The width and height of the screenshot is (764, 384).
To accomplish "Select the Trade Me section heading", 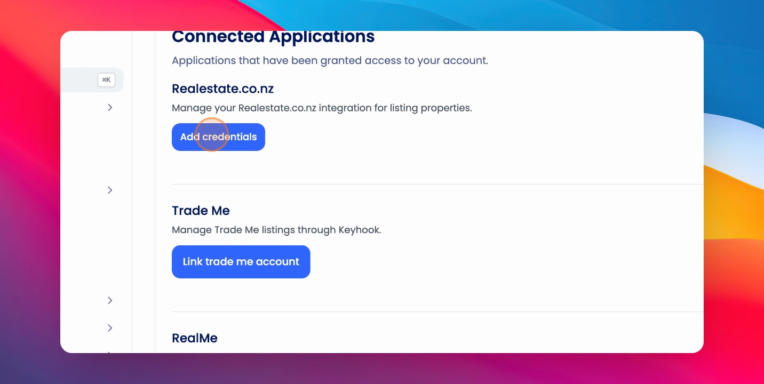I will click(201, 211).
